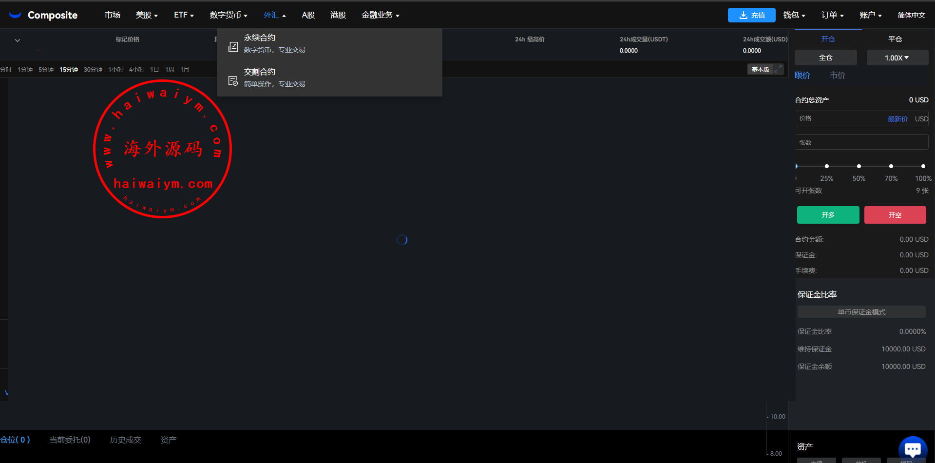Click the 永续合约 contract icon
935x463 pixels.
(x=233, y=46)
